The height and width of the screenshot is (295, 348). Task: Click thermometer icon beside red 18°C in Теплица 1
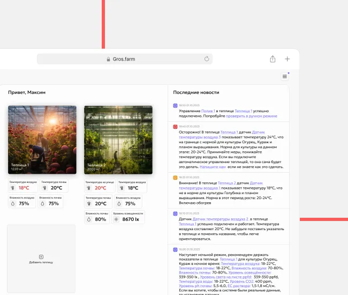[13, 188]
